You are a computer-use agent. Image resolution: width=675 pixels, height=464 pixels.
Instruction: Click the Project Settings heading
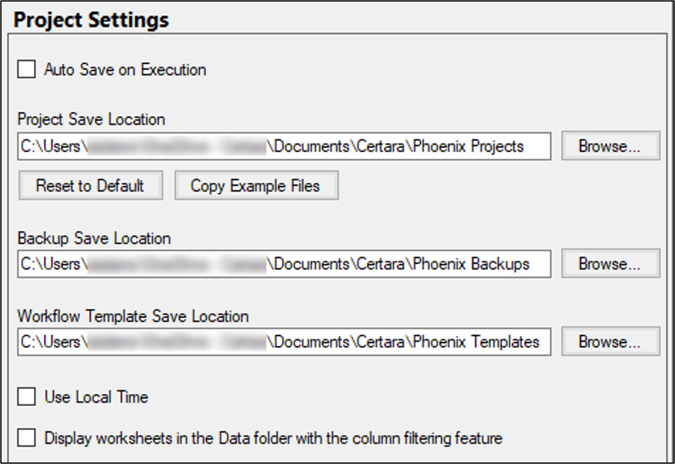[91, 20]
